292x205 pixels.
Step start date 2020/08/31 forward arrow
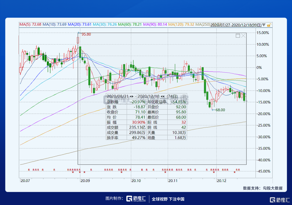pos(132,96)
